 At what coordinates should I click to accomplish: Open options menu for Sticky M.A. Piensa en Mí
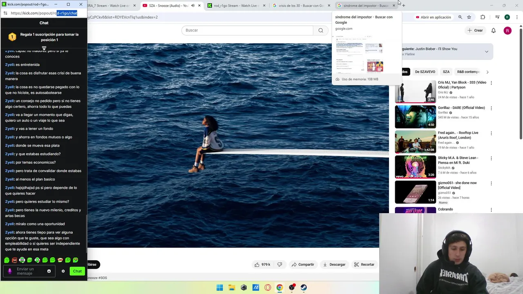click(491, 158)
